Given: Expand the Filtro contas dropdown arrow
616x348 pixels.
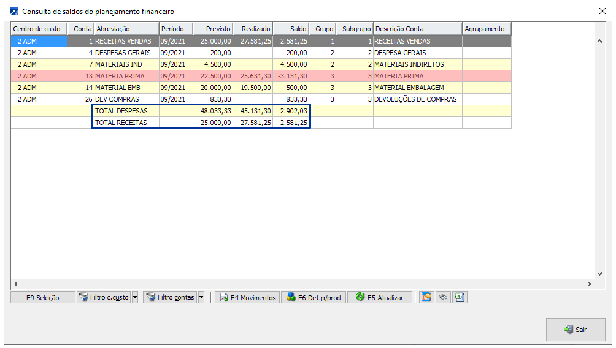Looking at the screenshot, I should coord(201,297).
